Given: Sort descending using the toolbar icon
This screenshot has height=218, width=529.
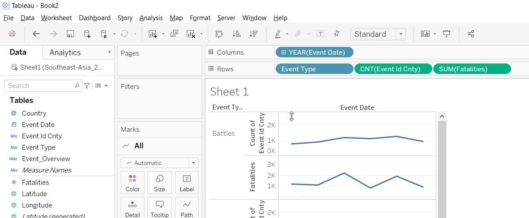Looking at the screenshot, I should click(x=253, y=34).
